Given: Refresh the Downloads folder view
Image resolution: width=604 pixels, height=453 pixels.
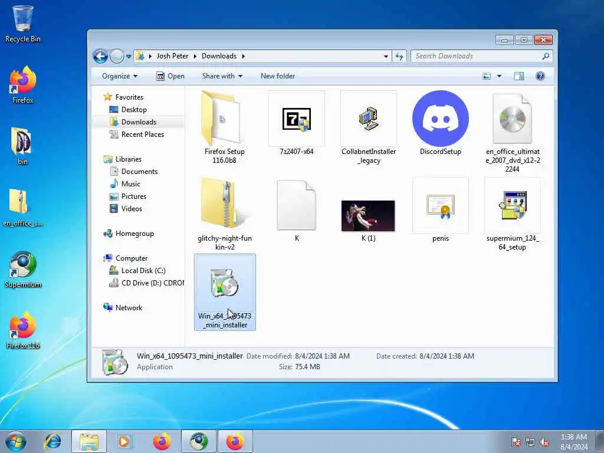Looking at the screenshot, I should pos(399,56).
